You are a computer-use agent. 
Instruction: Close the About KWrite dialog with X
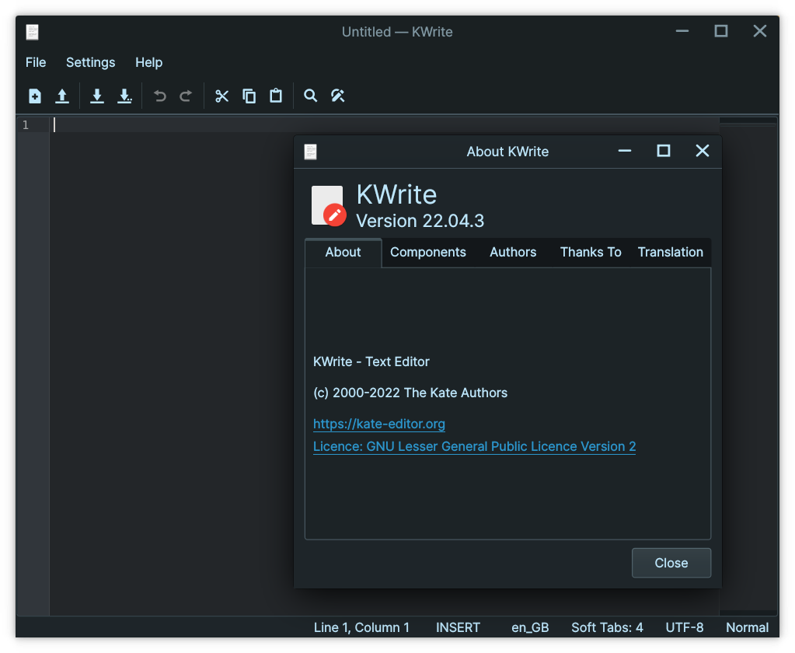(x=703, y=151)
